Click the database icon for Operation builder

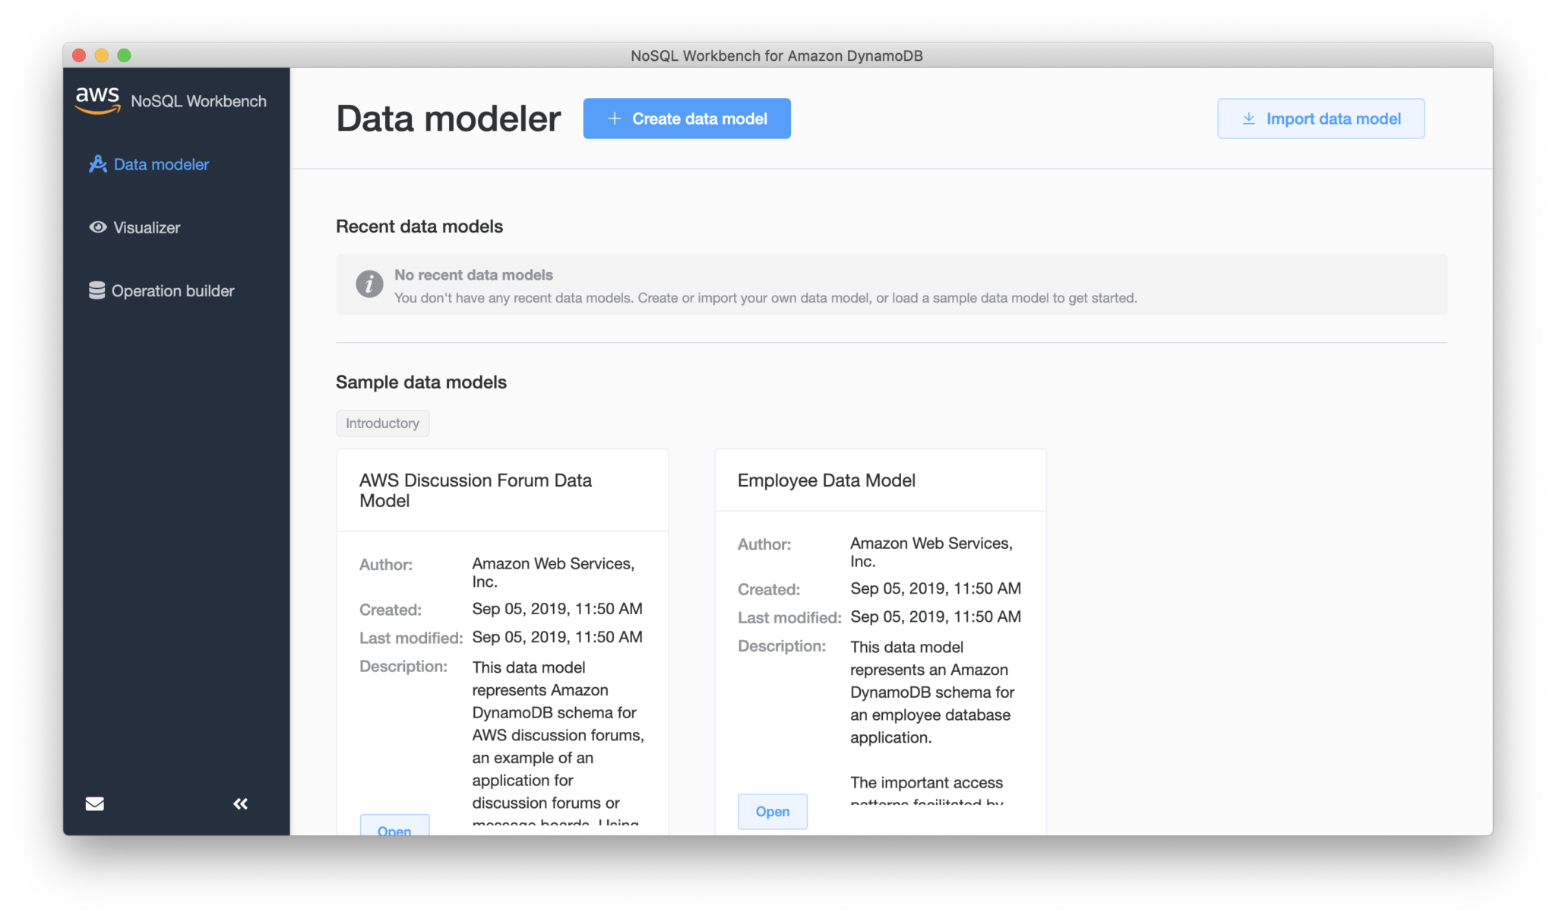[97, 290]
